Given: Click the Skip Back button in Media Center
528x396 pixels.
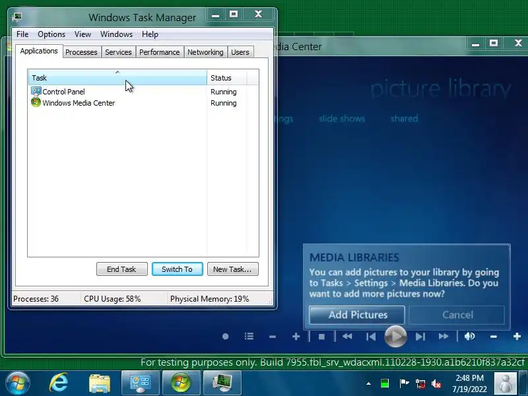Looking at the screenshot, I should 371,337.
